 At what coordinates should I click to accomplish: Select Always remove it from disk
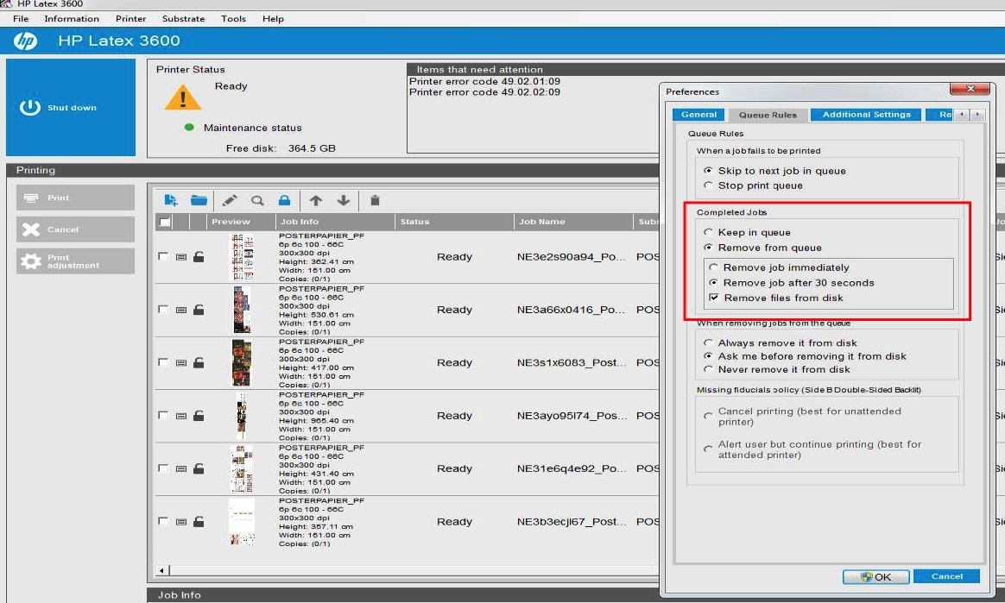(708, 343)
